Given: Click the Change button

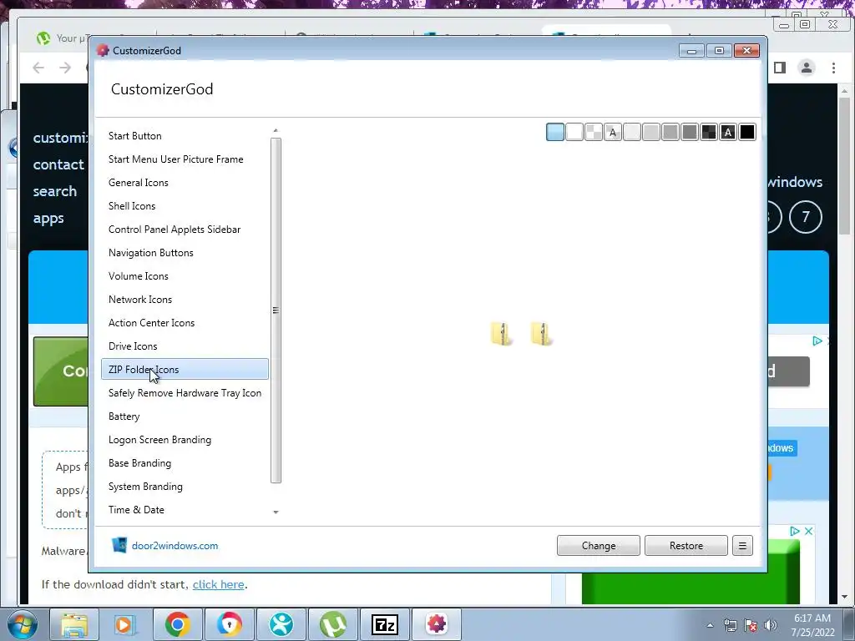Looking at the screenshot, I should click(598, 546).
